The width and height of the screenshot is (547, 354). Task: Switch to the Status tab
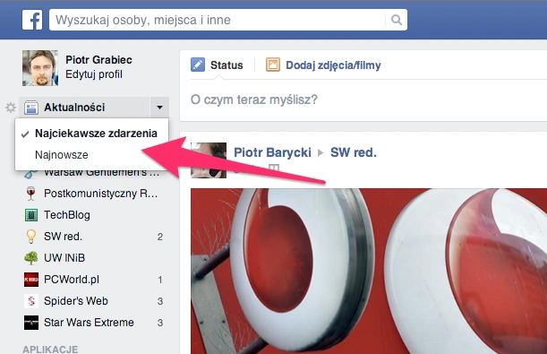226,65
